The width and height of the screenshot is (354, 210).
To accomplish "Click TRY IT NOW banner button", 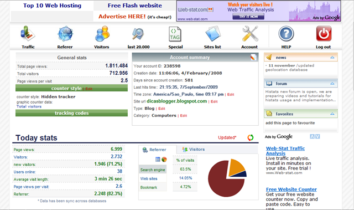I will 248,17.
